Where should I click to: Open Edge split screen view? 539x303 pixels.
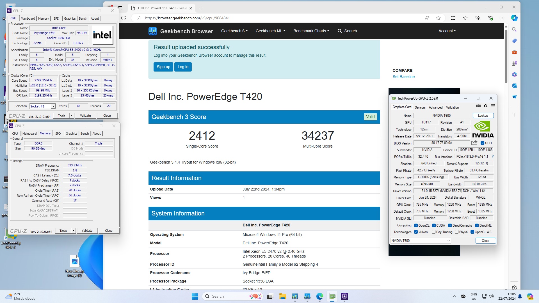pyautogui.click(x=453, y=18)
